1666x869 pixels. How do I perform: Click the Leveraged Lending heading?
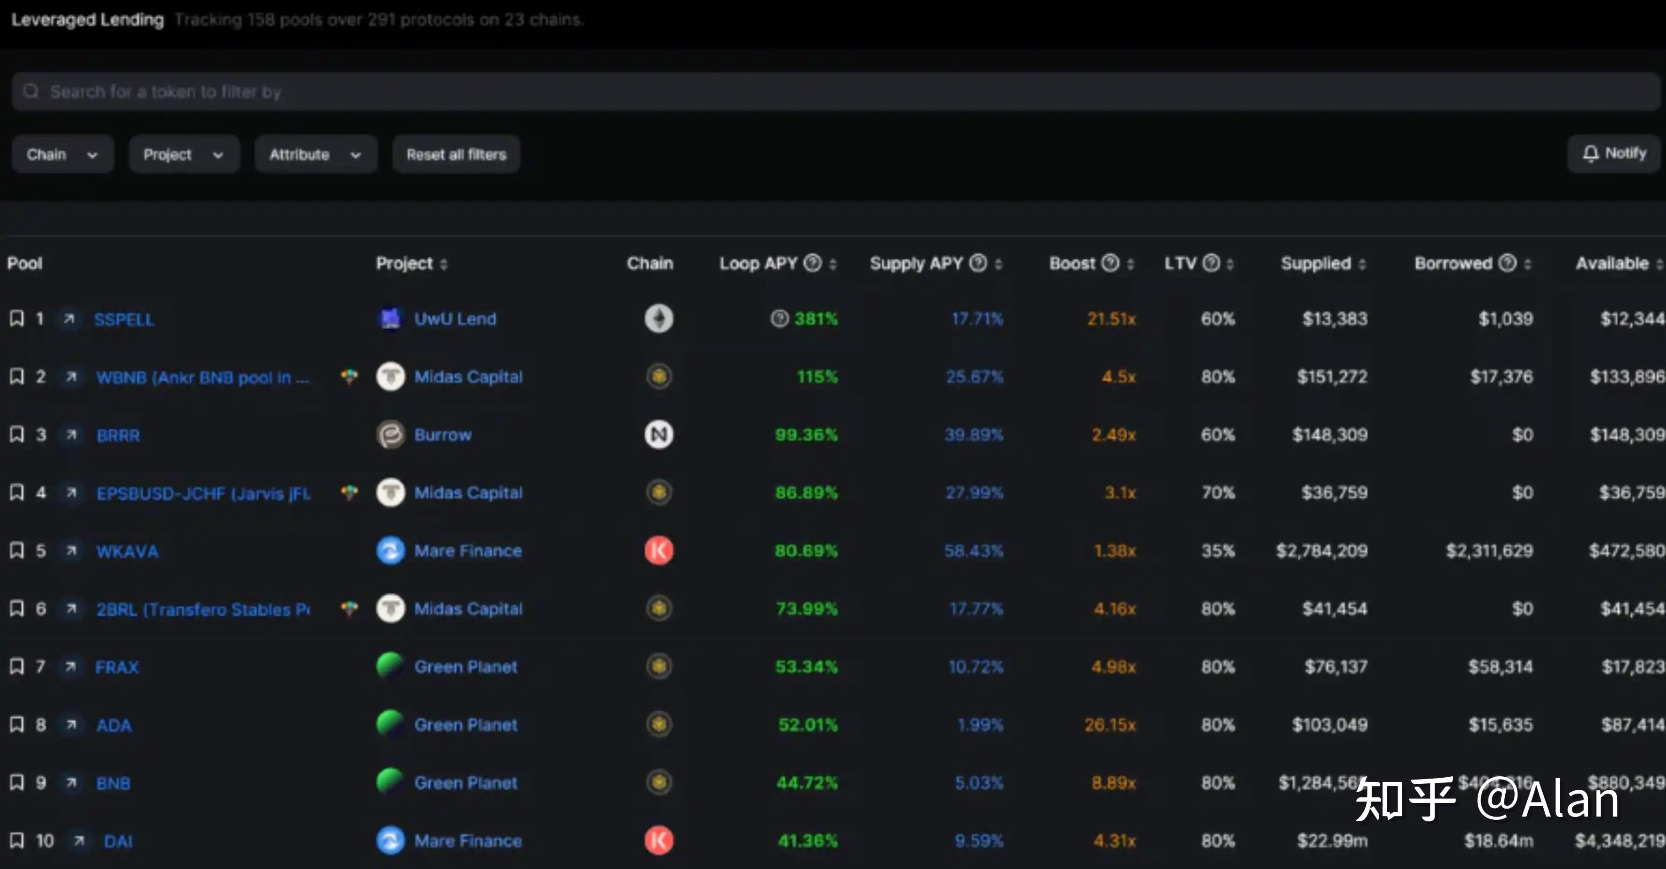point(87,19)
